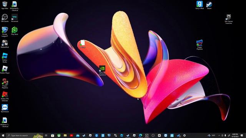
Task: Launch the BakkesMod desktop shortcut
Action: [5, 44]
